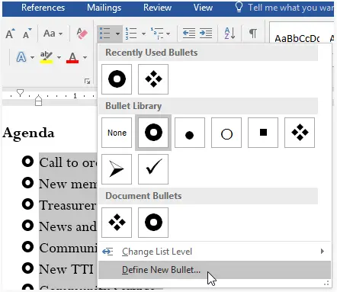Click the Tell me lightbulb icon
The image size is (337, 292).
(x=239, y=7)
